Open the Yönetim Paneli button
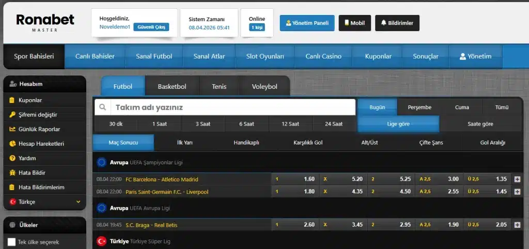 [307, 23]
